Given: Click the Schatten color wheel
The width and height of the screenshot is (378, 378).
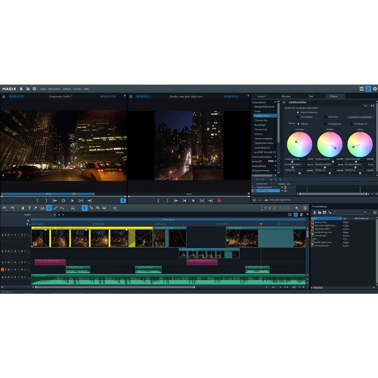Looking at the screenshot, I should coord(299,144).
